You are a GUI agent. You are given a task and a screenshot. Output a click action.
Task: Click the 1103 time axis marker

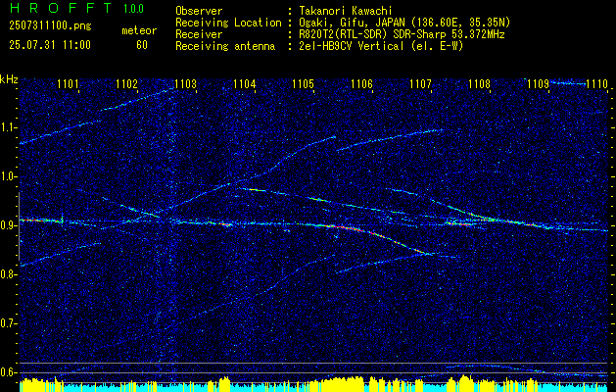point(185,83)
